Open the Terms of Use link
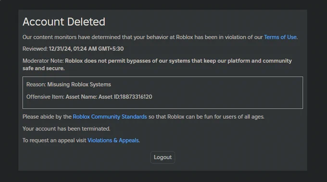The width and height of the screenshot is (327, 182). click(x=280, y=37)
